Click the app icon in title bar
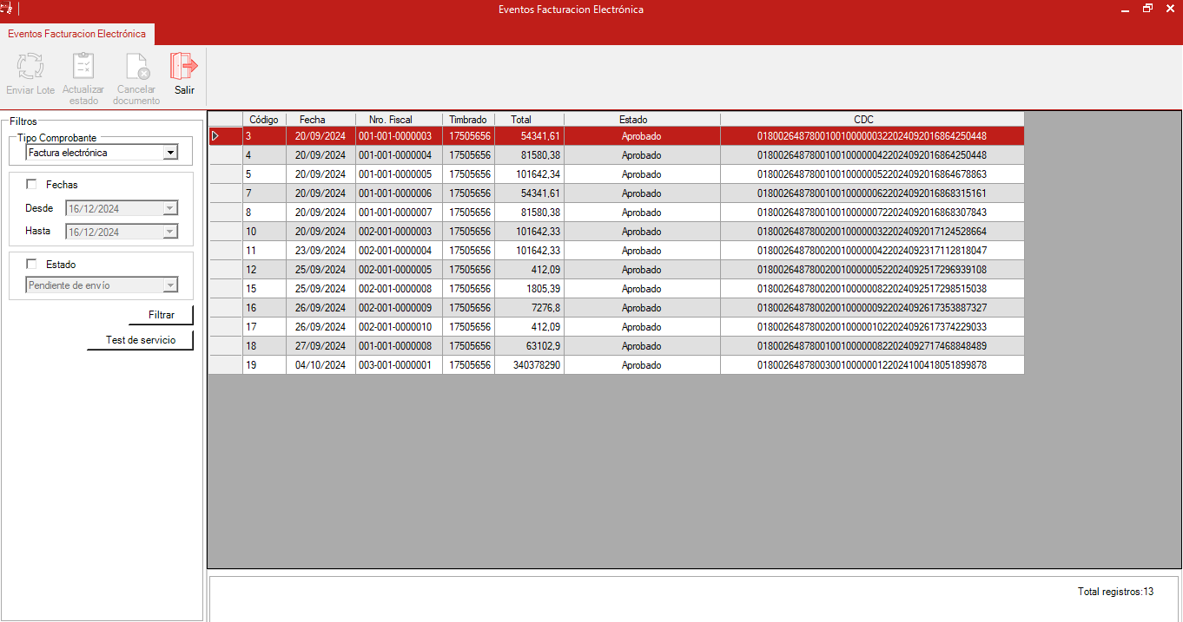Image resolution: width=1183 pixels, height=622 pixels. click(x=7, y=9)
